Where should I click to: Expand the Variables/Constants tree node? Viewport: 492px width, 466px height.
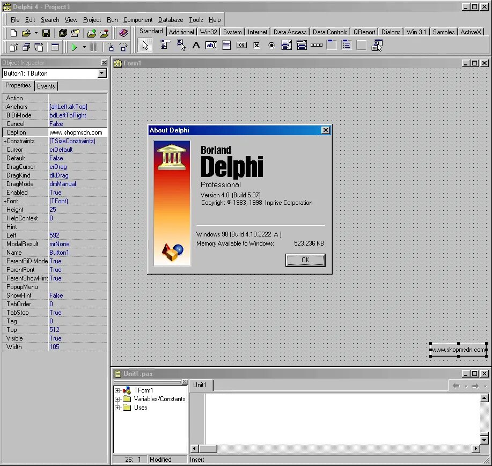(x=117, y=399)
